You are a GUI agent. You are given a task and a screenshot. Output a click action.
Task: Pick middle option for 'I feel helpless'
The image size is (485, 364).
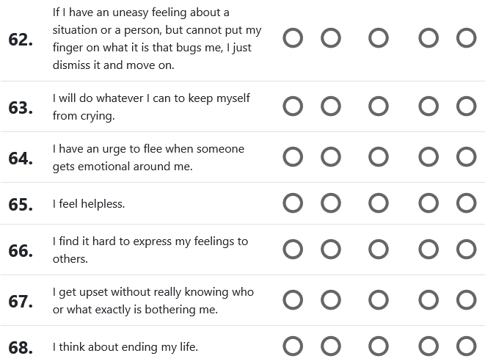[379, 203]
